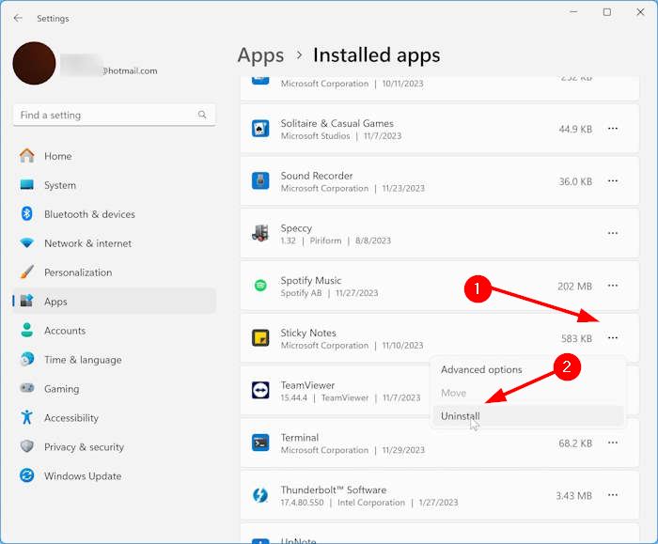The height and width of the screenshot is (544, 658).
Task: Open more options for Speccy
Action: click(x=613, y=233)
